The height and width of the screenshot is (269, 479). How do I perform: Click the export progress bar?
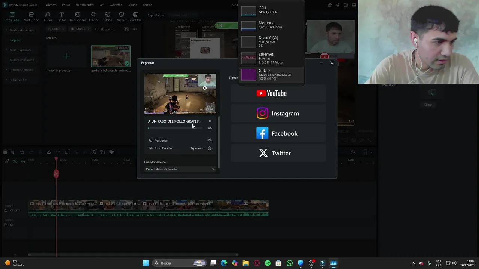175,128
